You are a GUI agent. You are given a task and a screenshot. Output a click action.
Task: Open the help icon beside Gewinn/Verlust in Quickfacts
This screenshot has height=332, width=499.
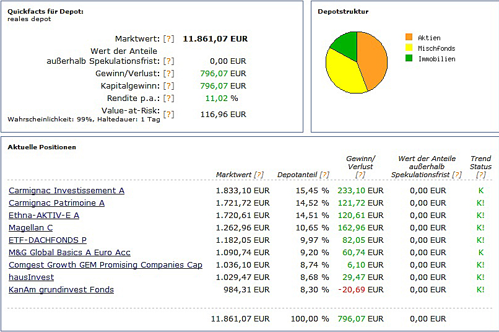coord(168,74)
